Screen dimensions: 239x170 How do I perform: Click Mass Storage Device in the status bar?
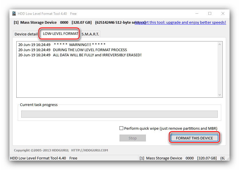click(164, 158)
